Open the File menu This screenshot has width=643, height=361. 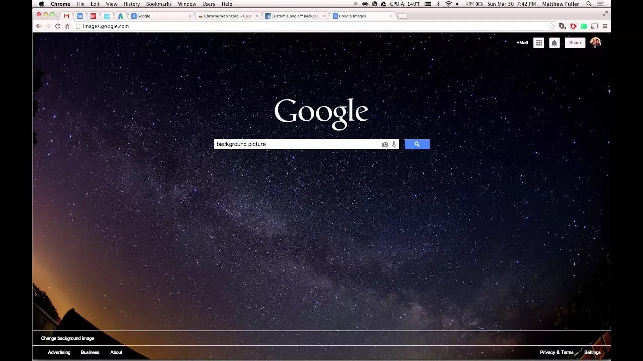click(x=80, y=4)
